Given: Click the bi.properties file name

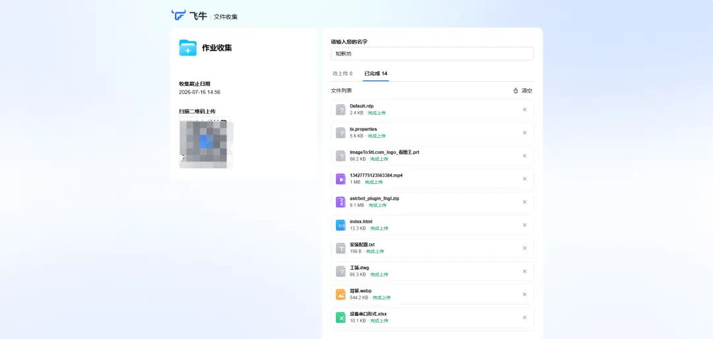Looking at the screenshot, I should (x=363, y=129).
